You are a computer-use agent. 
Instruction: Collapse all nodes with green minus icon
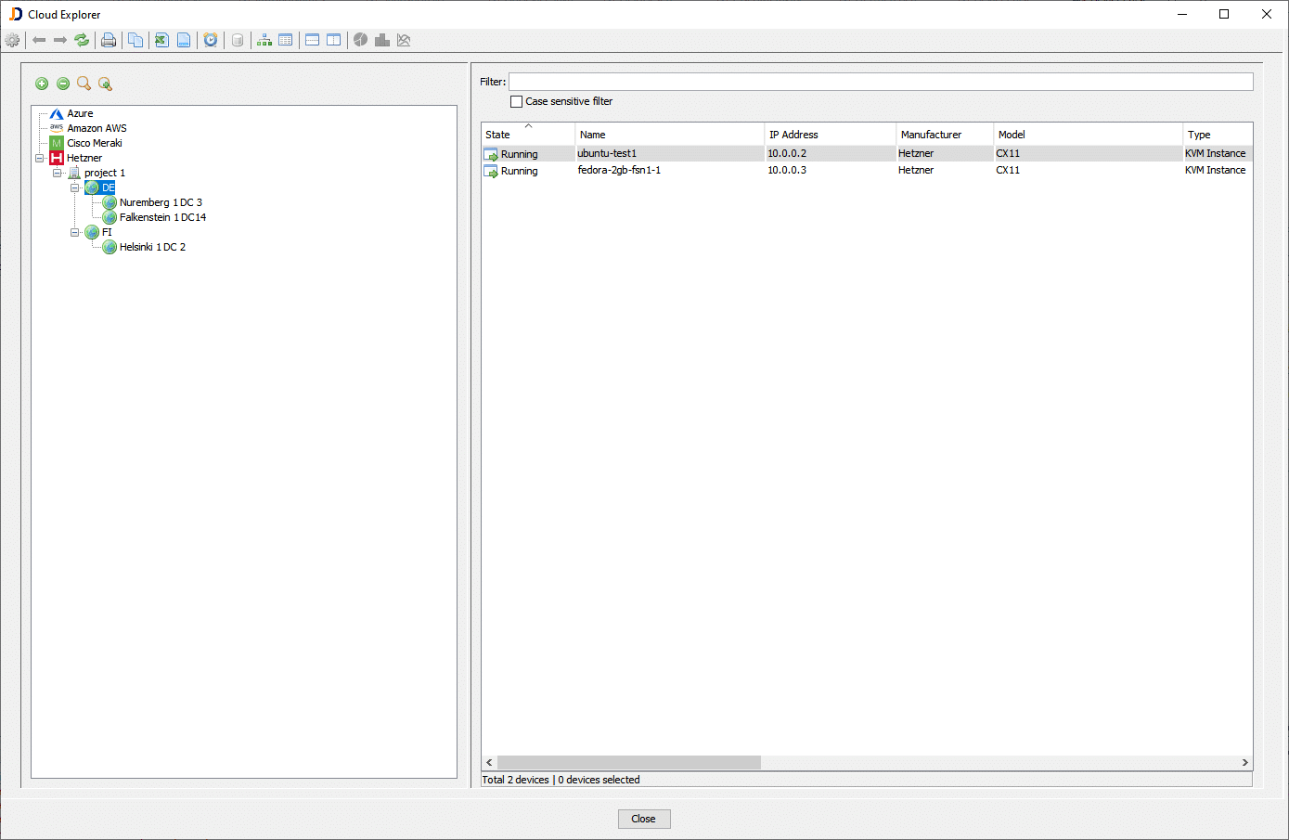click(x=63, y=84)
